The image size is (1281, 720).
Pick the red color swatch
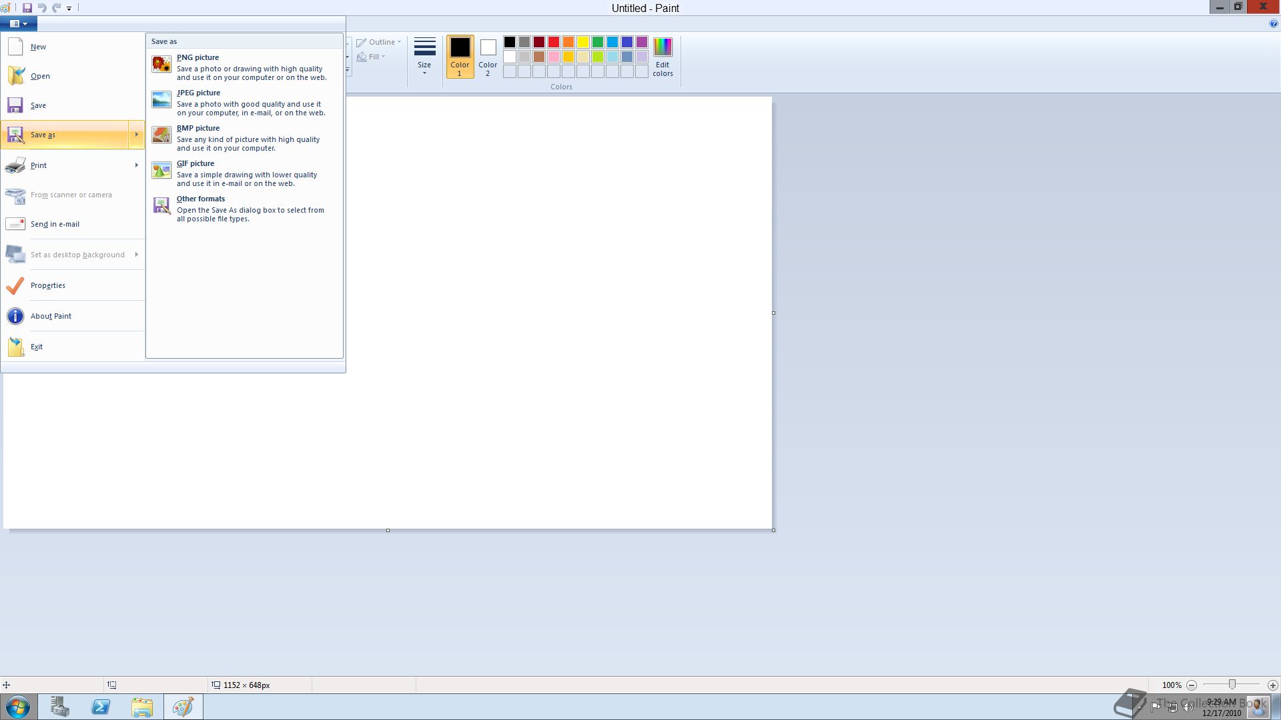pyautogui.click(x=554, y=42)
